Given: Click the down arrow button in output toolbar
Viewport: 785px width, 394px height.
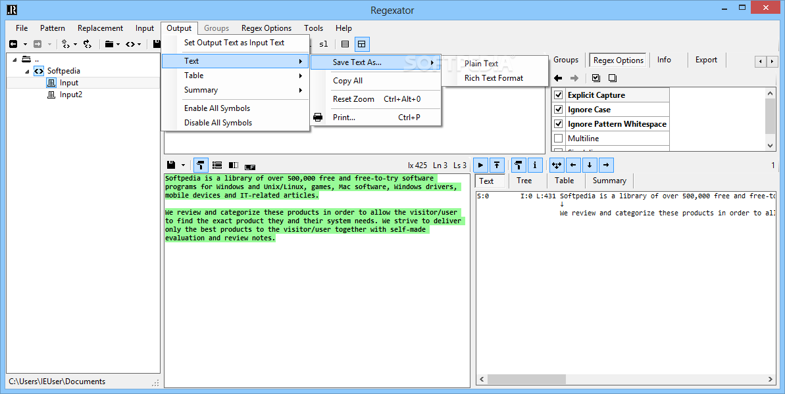Looking at the screenshot, I should click(x=590, y=165).
